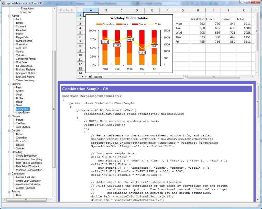Click the spreadsheet's horizontal scroll left arrow

pos(185,77)
